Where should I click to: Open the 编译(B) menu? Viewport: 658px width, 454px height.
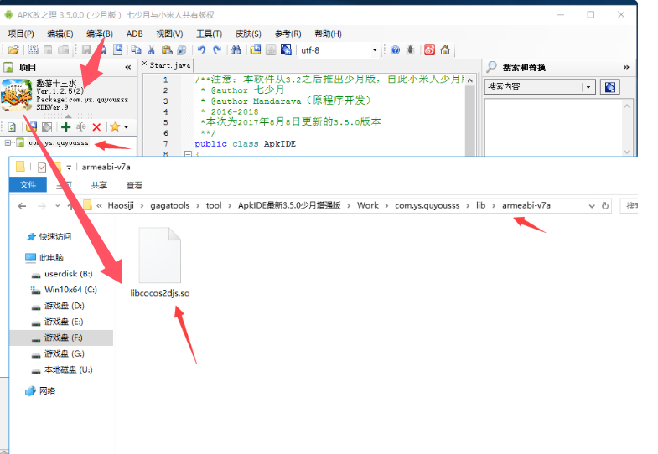100,34
